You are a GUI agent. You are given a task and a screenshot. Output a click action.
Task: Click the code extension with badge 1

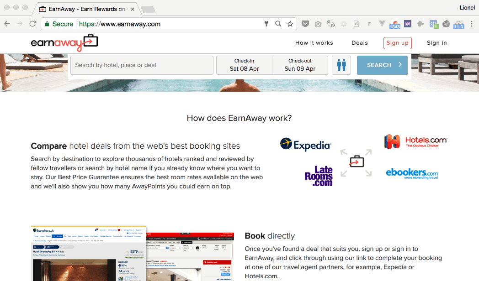[x=434, y=24]
